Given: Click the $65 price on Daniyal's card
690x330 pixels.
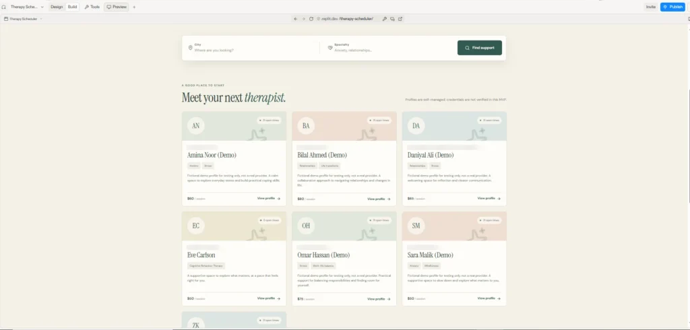Looking at the screenshot, I should click(x=410, y=199).
